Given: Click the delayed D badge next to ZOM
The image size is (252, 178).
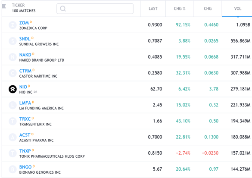Looking at the screenshot, I should tap(31, 22).
